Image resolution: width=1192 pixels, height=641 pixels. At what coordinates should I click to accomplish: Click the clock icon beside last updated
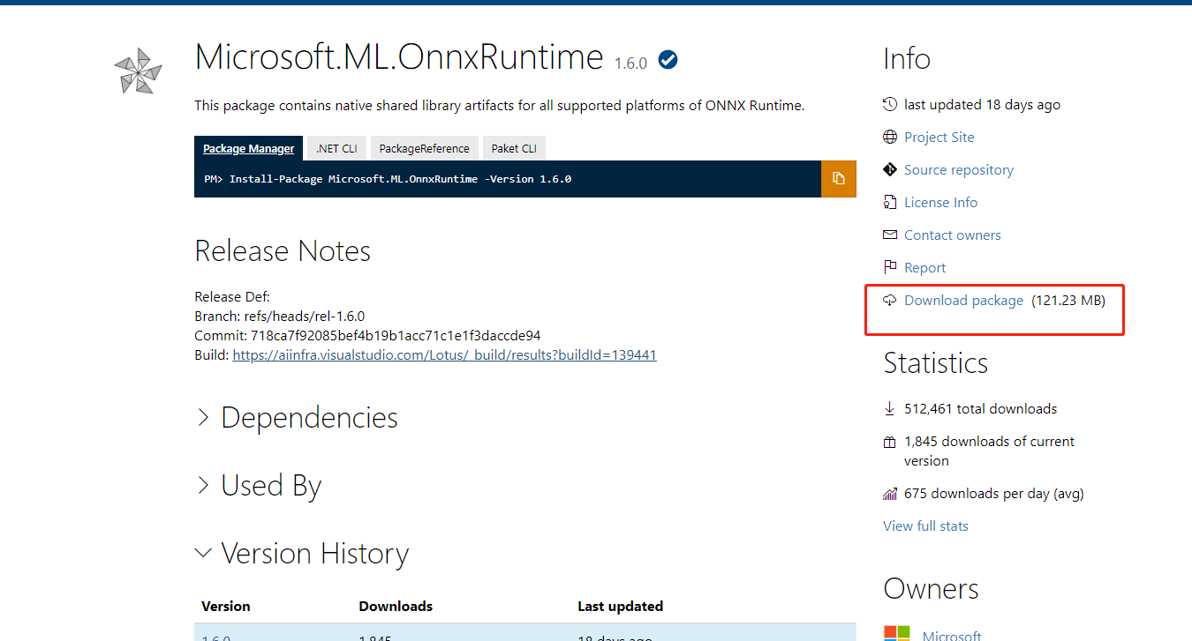pos(890,105)
